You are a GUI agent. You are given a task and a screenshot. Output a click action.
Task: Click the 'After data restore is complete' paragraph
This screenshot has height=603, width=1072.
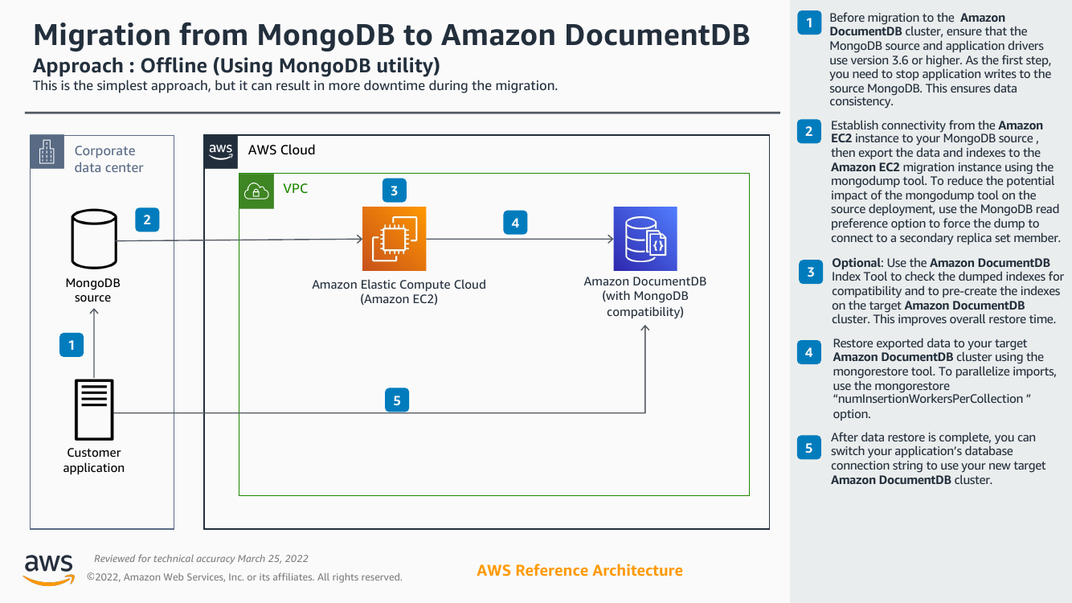pos(939,459)
